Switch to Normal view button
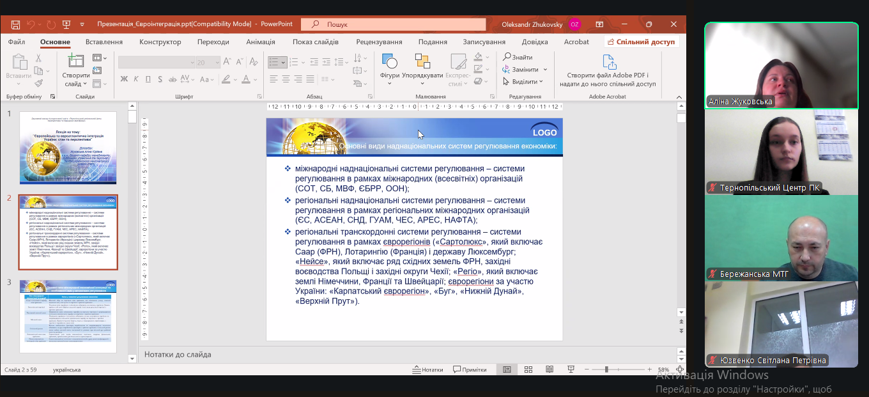869x397 pixels. 507,370
